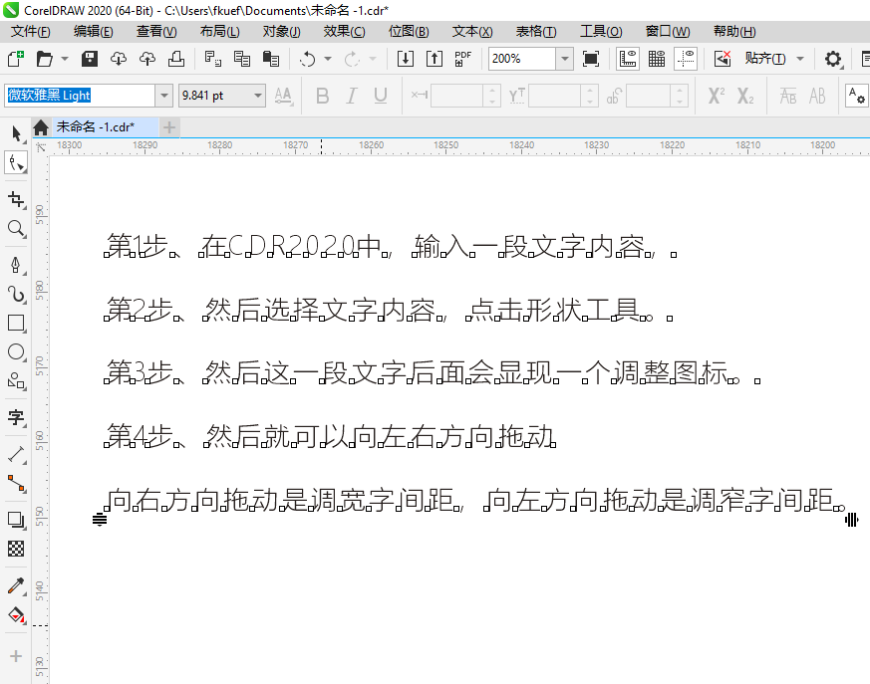Open the 效果(C) menu
870x684 pixels.
coord(344,32)
